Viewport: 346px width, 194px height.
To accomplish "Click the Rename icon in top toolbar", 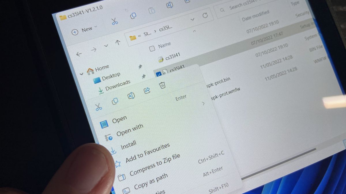I will coord(170,5).
